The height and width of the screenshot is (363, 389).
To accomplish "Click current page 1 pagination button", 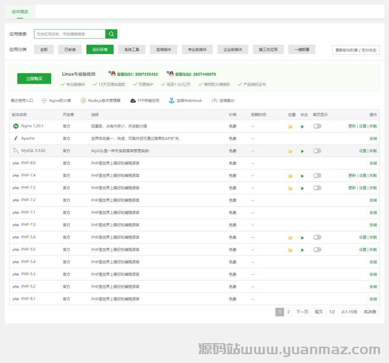I will click(280, 312).
